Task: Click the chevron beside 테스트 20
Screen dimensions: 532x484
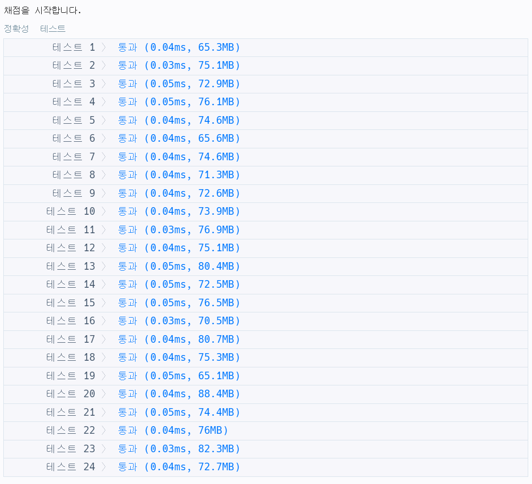Action: pos(104,394)
